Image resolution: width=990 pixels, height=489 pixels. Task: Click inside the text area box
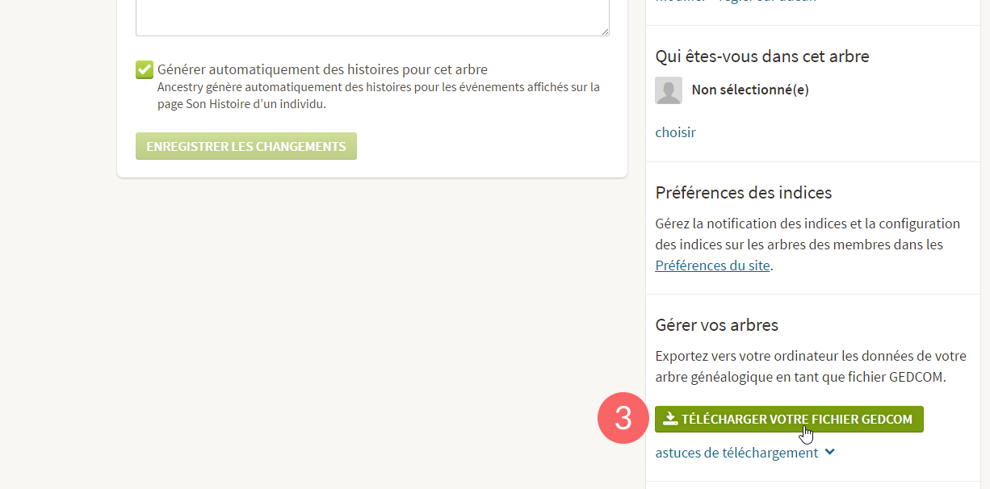pyautogui.click(x=371, y=16)
